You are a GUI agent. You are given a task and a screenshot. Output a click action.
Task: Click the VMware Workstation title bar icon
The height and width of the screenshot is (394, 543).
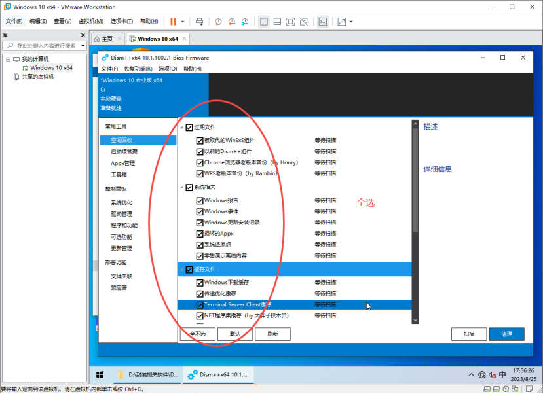7,7
